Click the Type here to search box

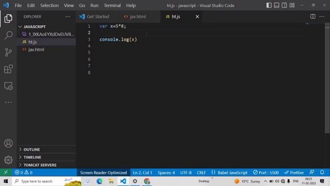tap(46, 181)
